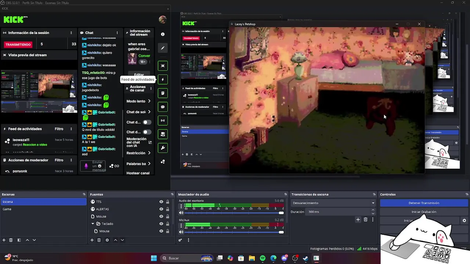Open Controles settings gear icon
This screenshot has height=264, width=470.
pyautogui.click(x=464, y=221)
